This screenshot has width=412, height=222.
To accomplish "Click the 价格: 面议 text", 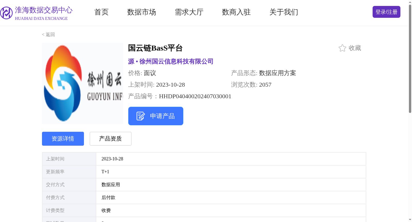I will tap(142, 73).
